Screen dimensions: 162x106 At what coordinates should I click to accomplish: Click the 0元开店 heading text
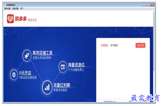tap(25, 73)
